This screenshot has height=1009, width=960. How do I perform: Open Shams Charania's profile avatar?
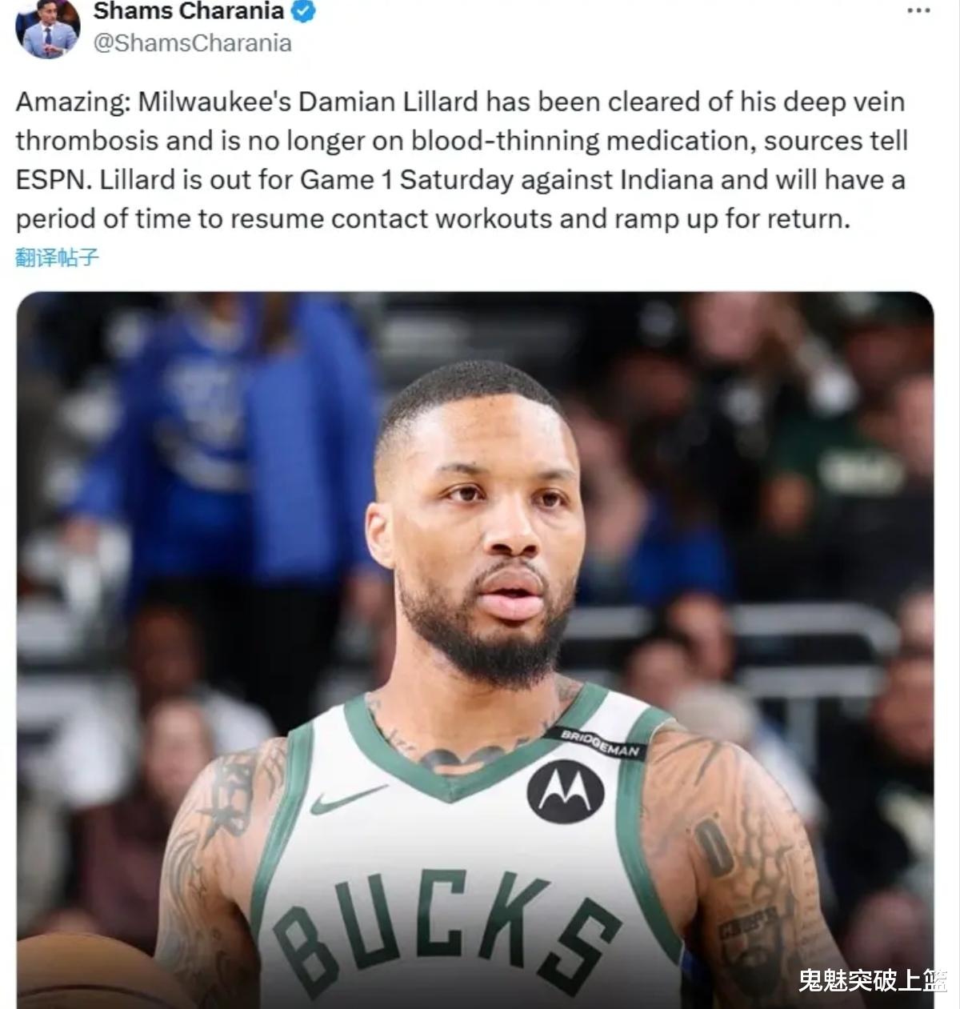(x=47, y=29)
